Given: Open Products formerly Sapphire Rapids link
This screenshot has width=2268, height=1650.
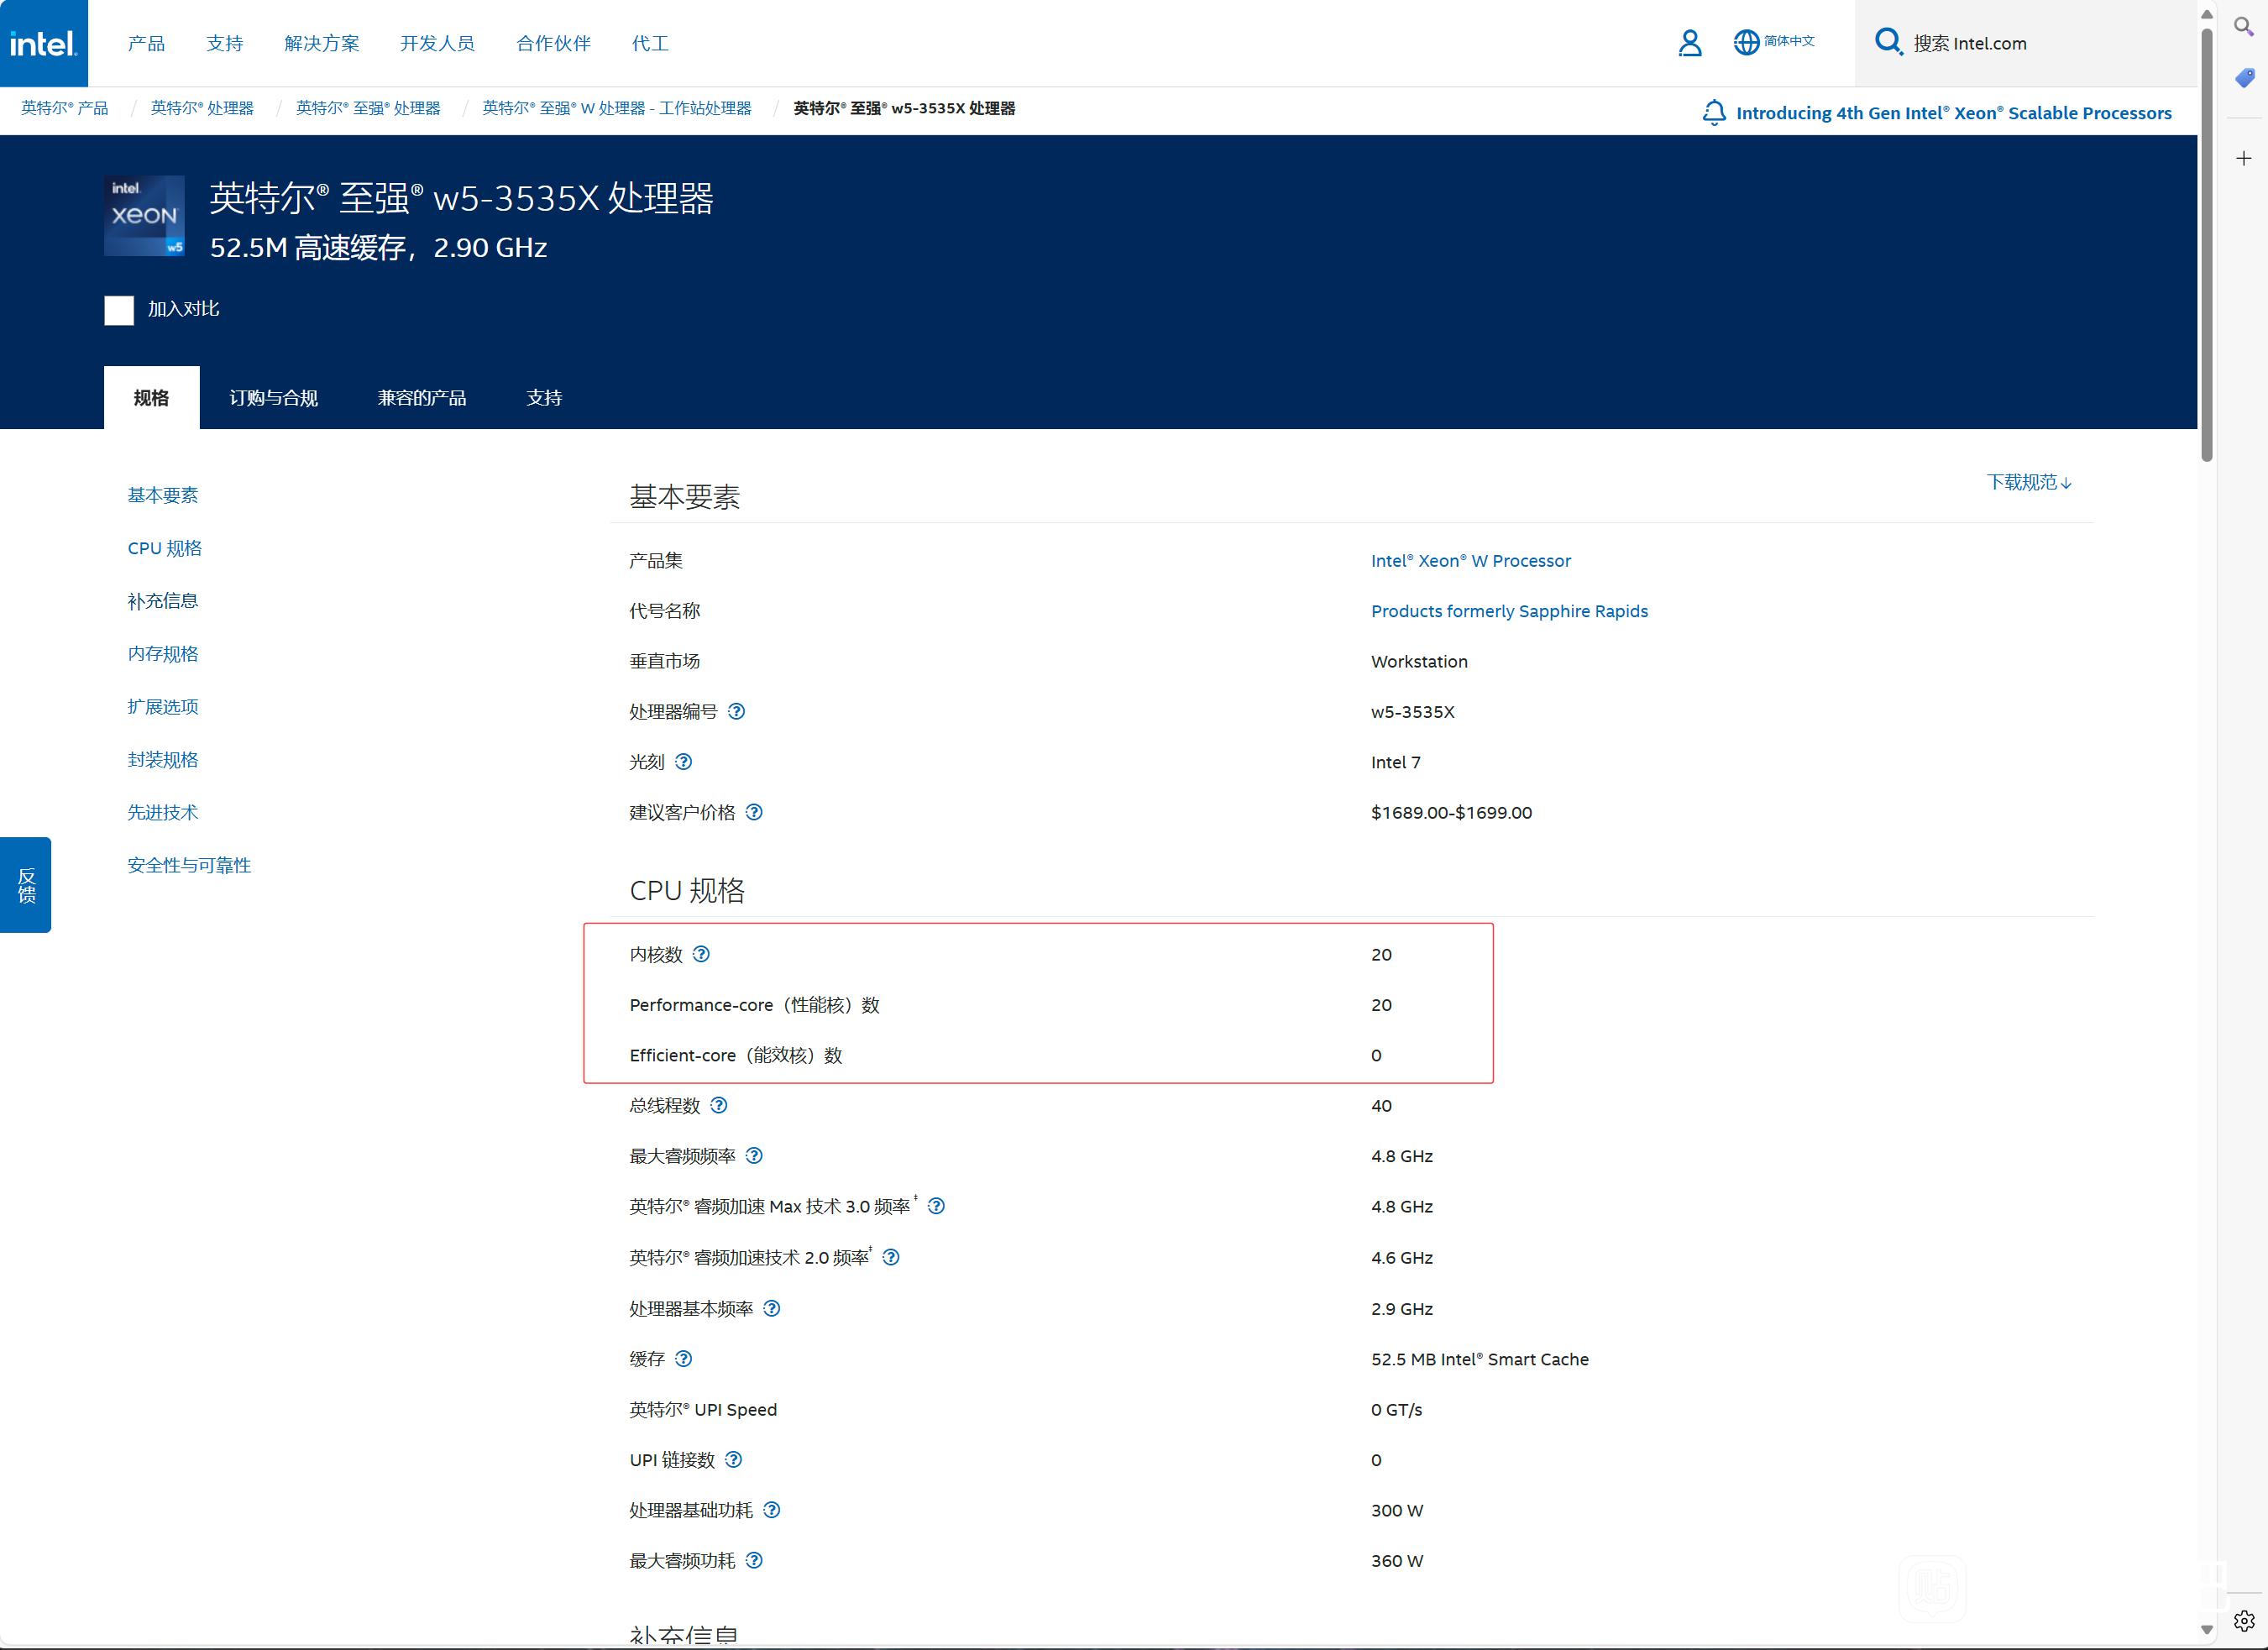Looking at the screenshot, I should 1510,611.
